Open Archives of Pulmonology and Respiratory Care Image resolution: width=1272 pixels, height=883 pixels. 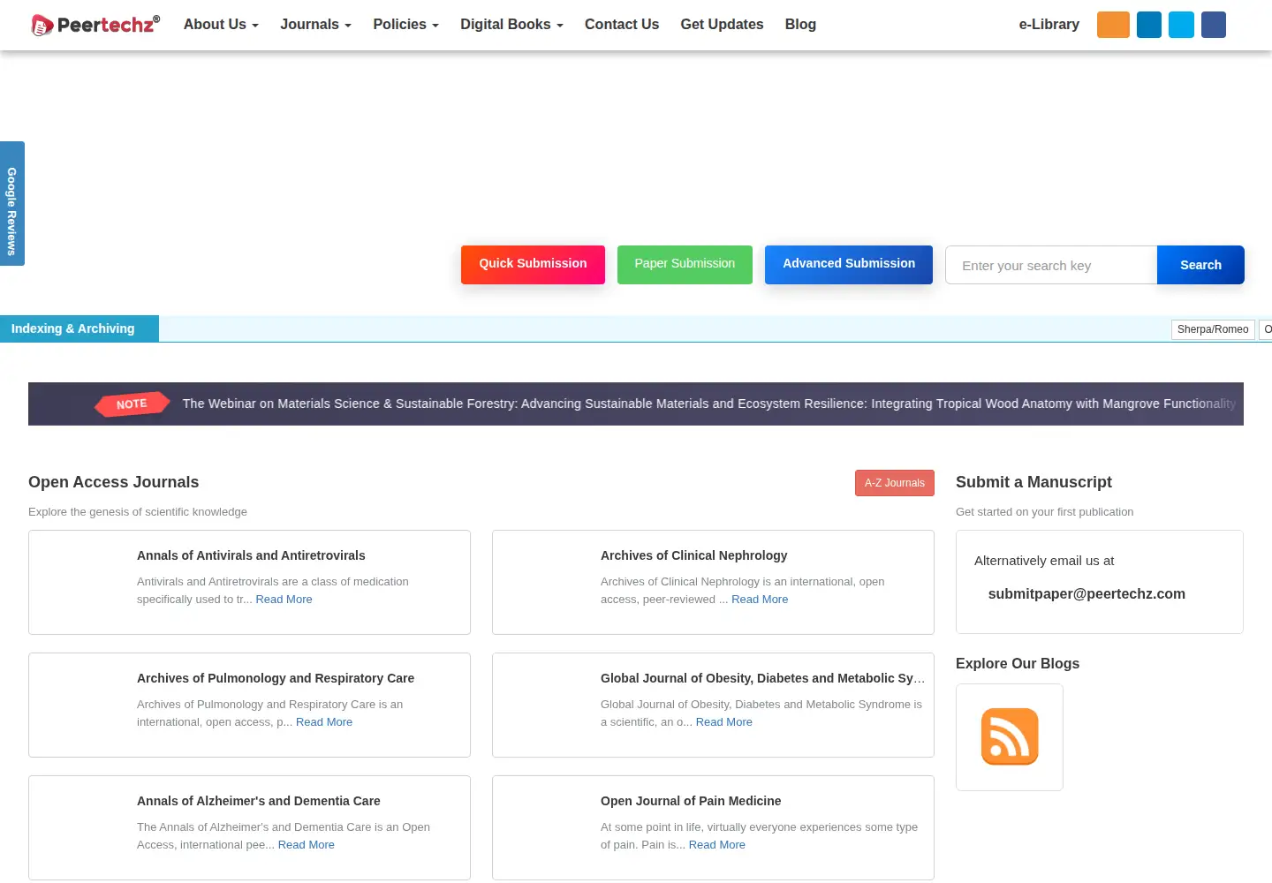[276, 678]
